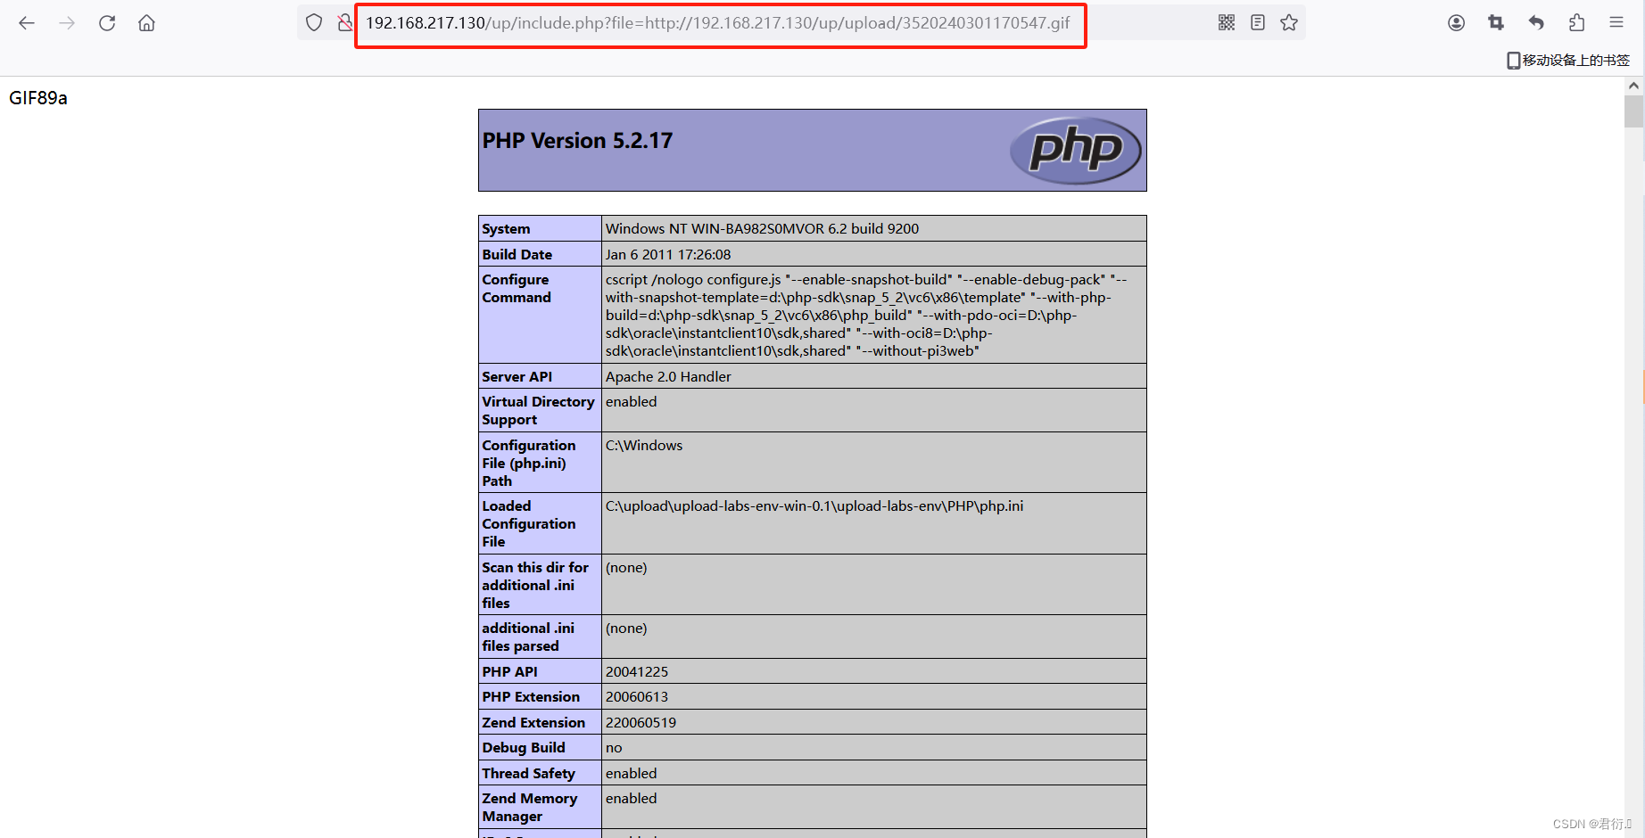Toggle reader view icon
Screen dimensions: 1645x838
(x=1258, y=22)
